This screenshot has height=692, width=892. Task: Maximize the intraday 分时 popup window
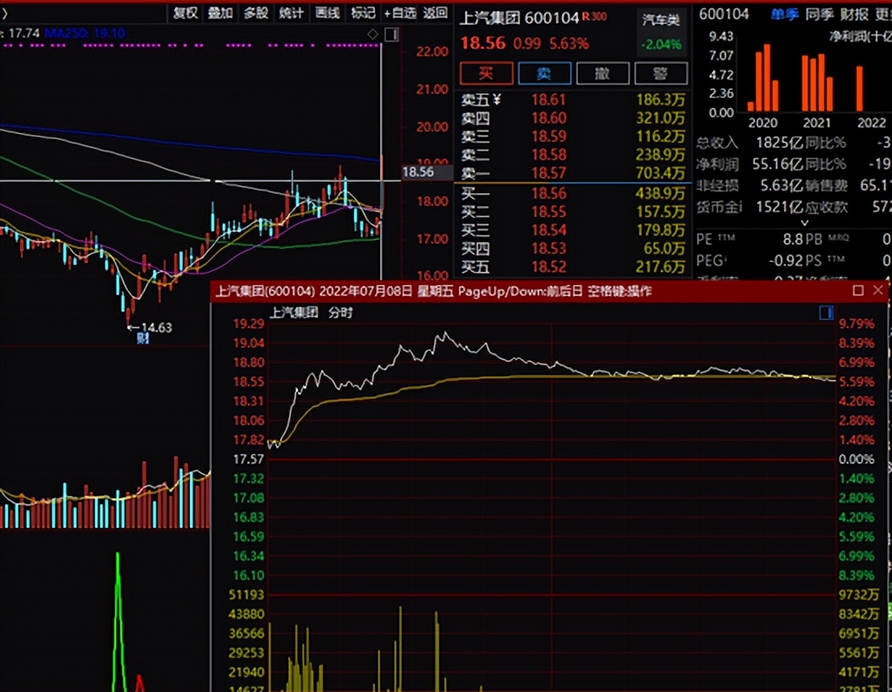point(858,290)
